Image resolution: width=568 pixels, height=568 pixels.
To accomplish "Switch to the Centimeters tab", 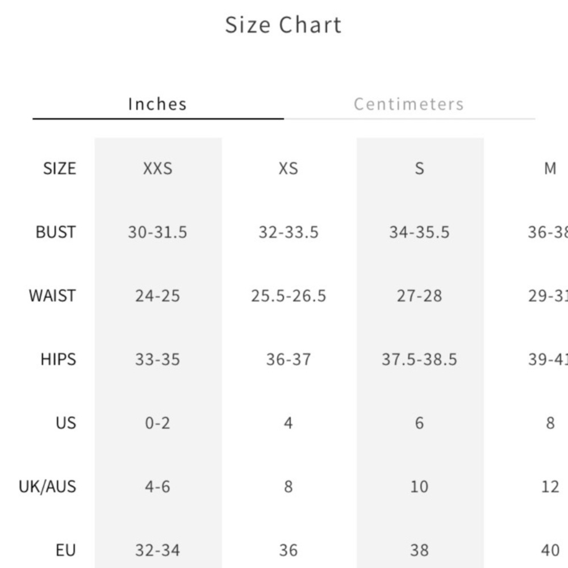I will pos(409,104).
